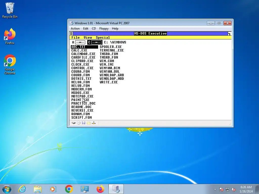Select SCRIPT.FON file
The height and width of the screenshot is (194, 259).
[x=81, y=117]
